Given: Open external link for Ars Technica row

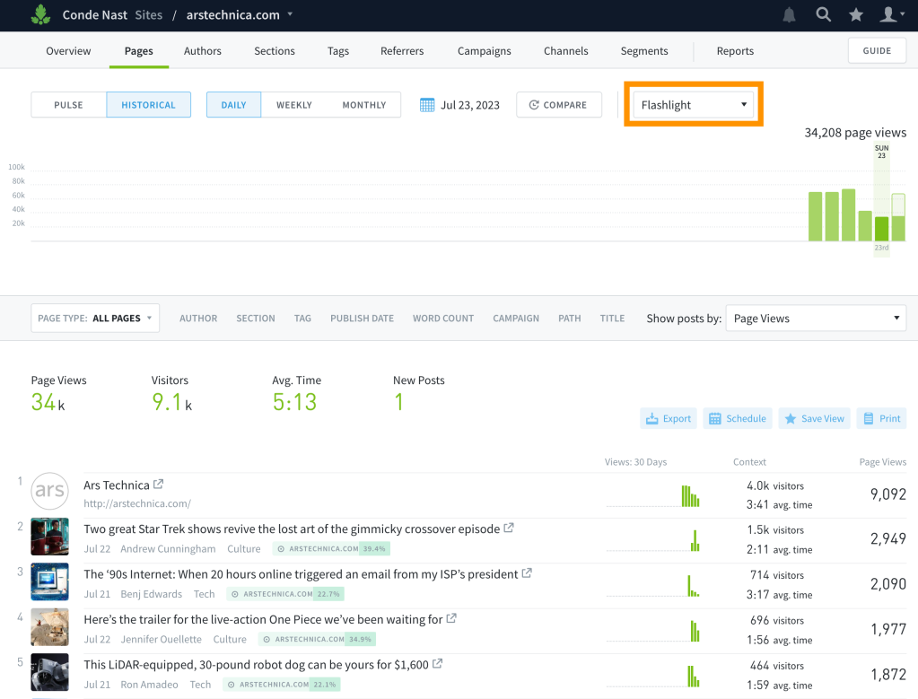Looking at the screenshot, I should coord(158,485).
